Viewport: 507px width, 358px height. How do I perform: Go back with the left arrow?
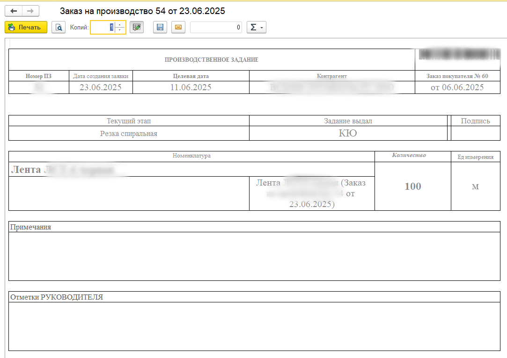[x=14, y=11]
